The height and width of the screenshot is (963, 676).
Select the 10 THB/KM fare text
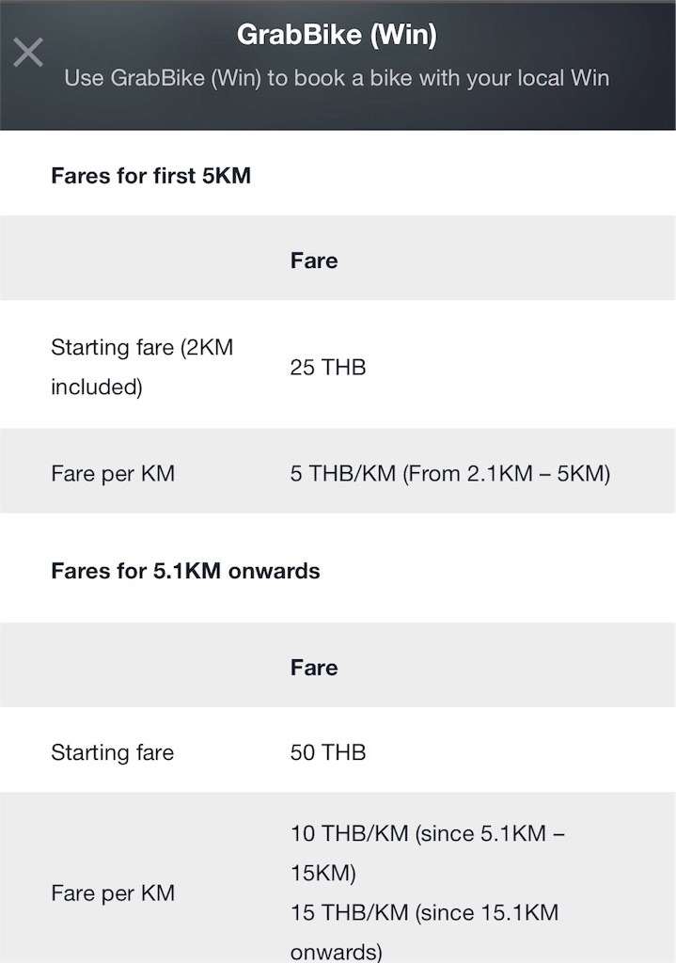click(428, 853)
